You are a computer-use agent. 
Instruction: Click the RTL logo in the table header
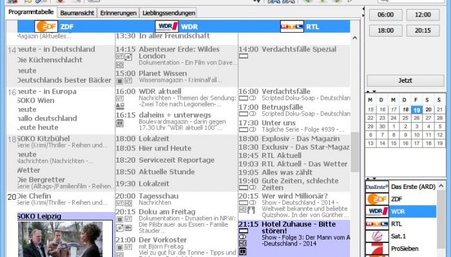coord(292,26)
